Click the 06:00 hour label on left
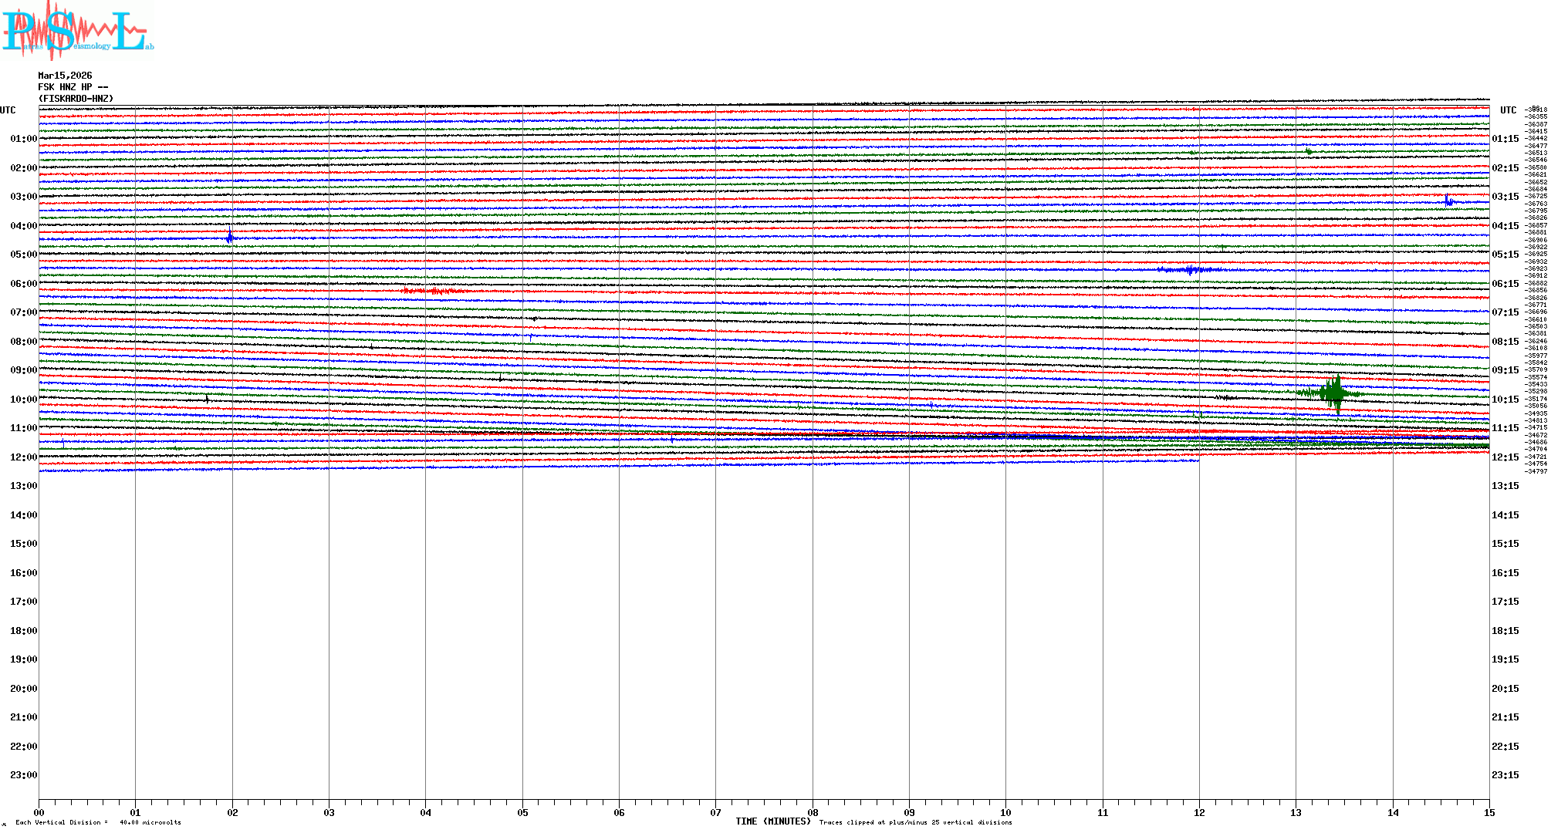This screenshot has height=833, width=1551. (23, 284)
